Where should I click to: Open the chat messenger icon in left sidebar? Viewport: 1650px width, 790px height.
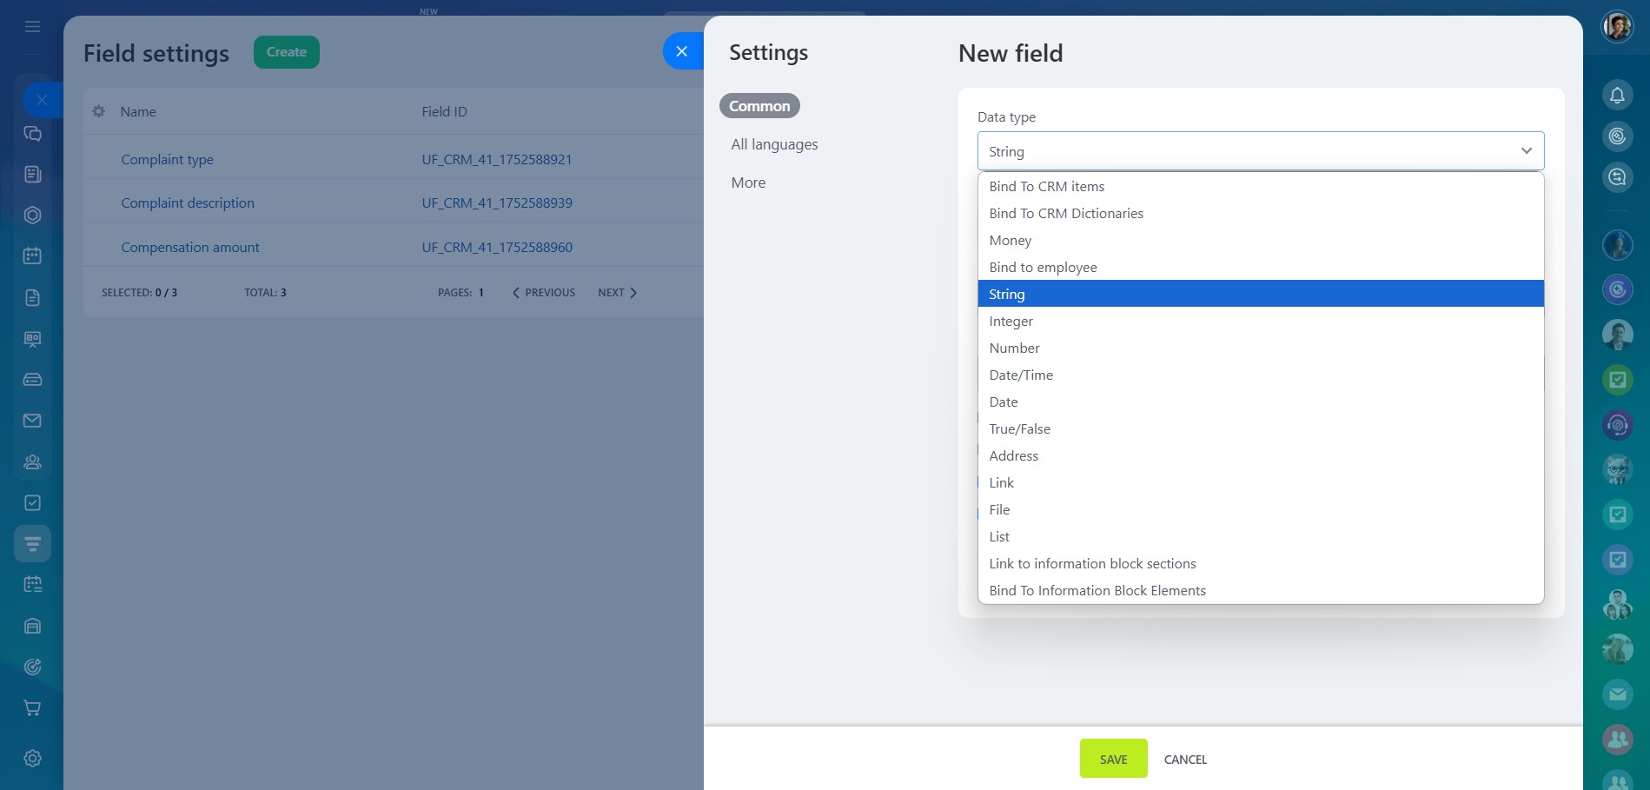coord(32,134)
